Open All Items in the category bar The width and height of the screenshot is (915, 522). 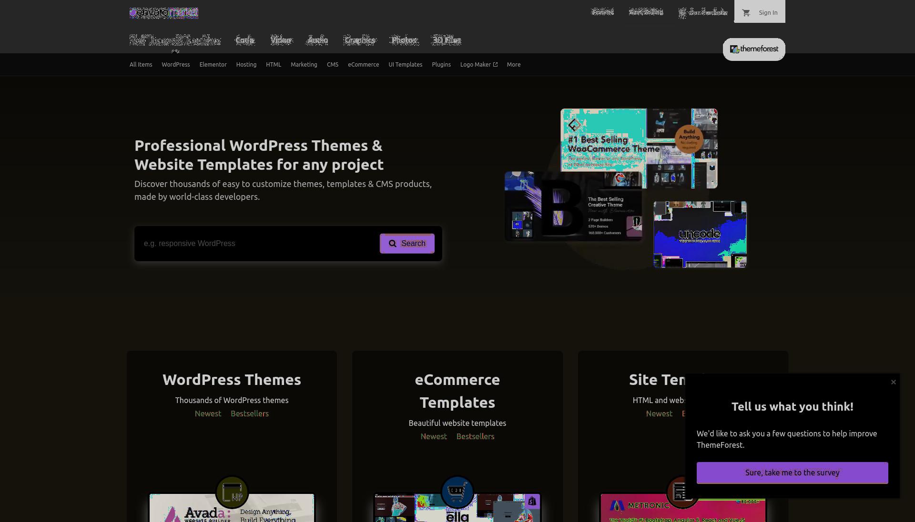point(141,65)
